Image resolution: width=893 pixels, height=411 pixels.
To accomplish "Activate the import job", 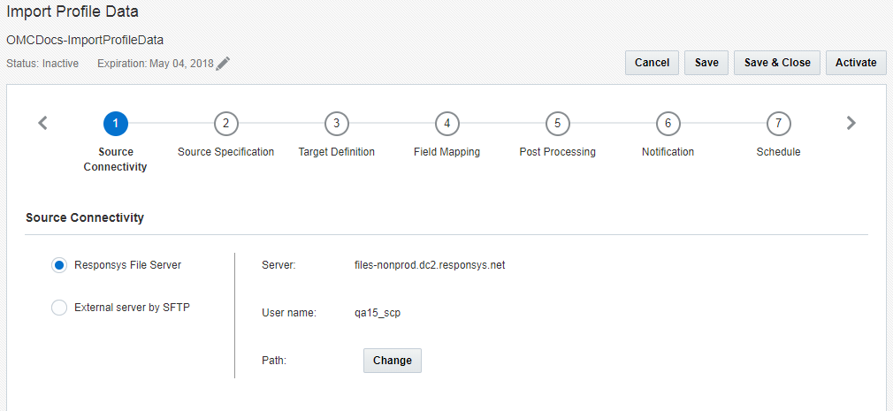I will tap(856, 63).
